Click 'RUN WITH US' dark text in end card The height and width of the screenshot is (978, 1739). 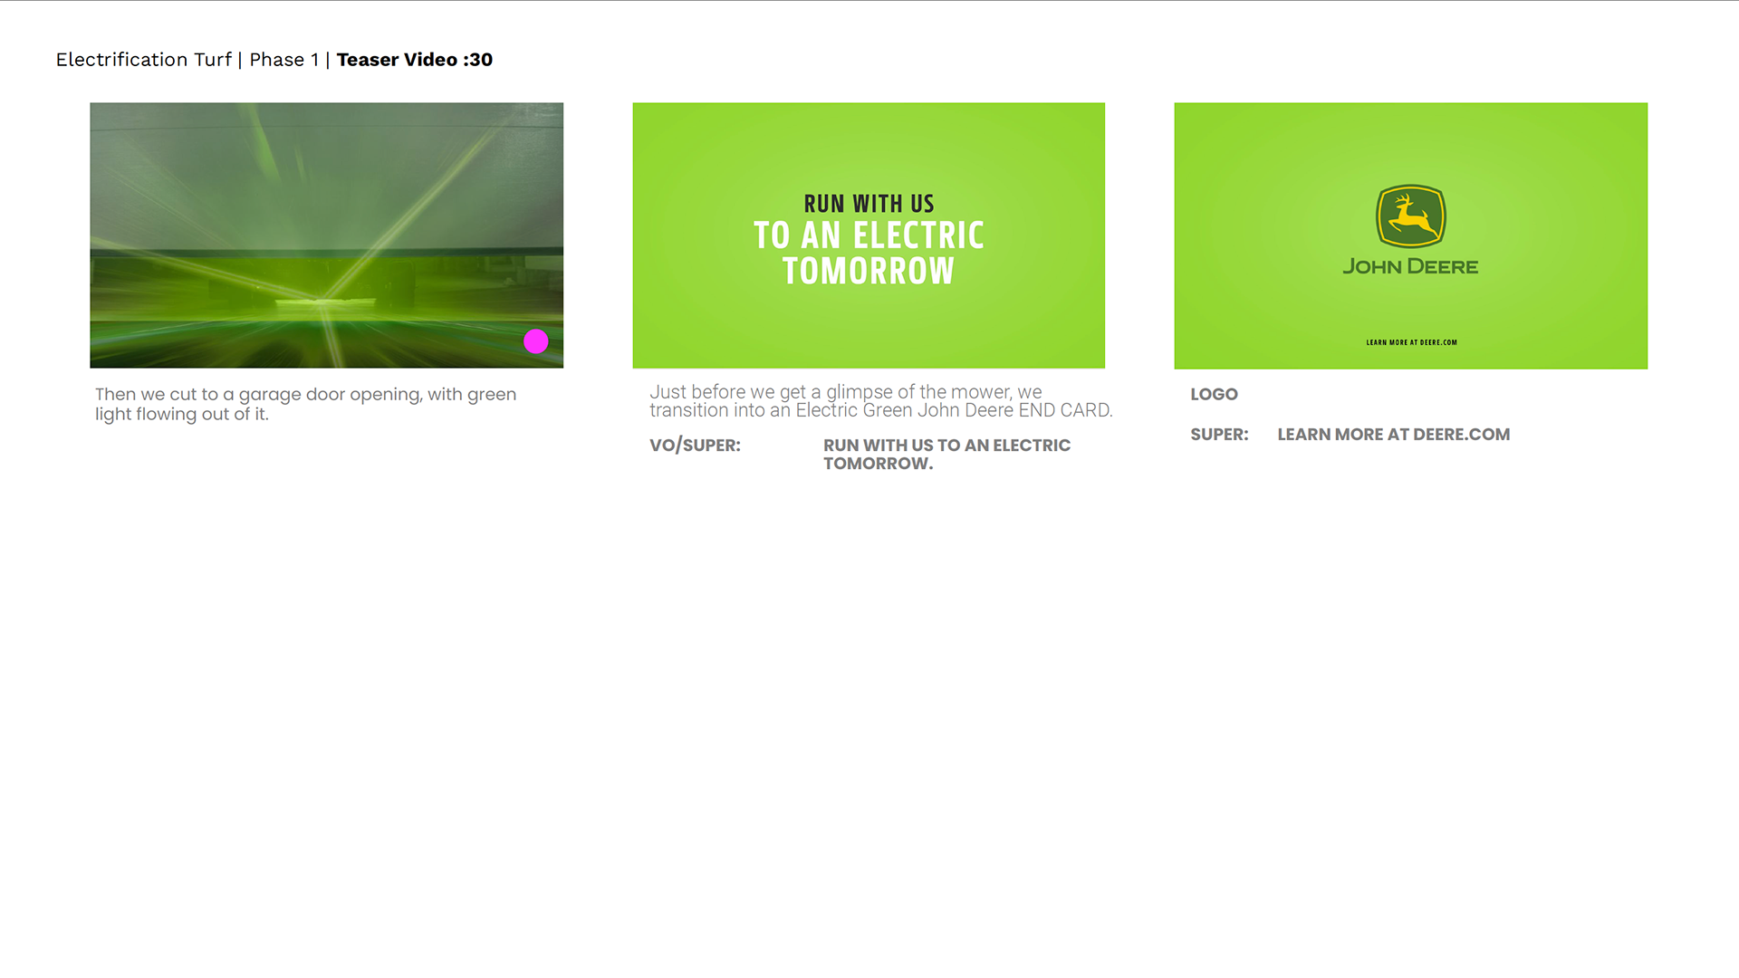click(x=869, y=204)
